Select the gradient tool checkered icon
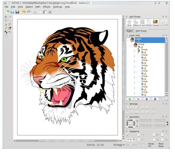The width and height of the screenshot is (175, 152). point(6,32)
